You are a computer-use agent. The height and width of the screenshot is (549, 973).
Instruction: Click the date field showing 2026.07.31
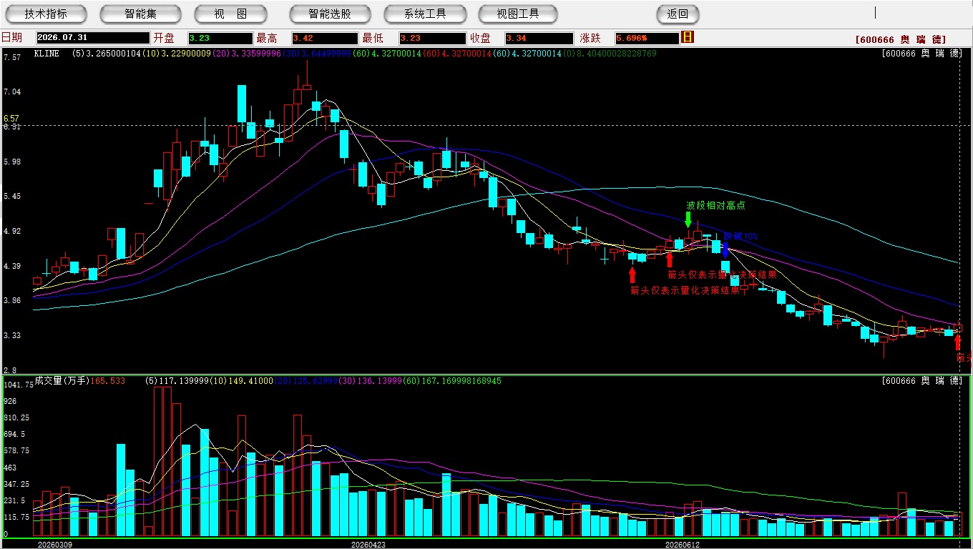tap(92, 38)
